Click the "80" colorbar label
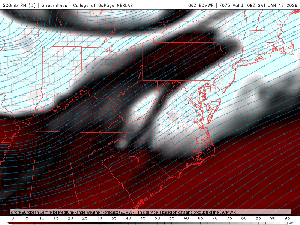Screen dimensions: 300x225 pos(244,218)
